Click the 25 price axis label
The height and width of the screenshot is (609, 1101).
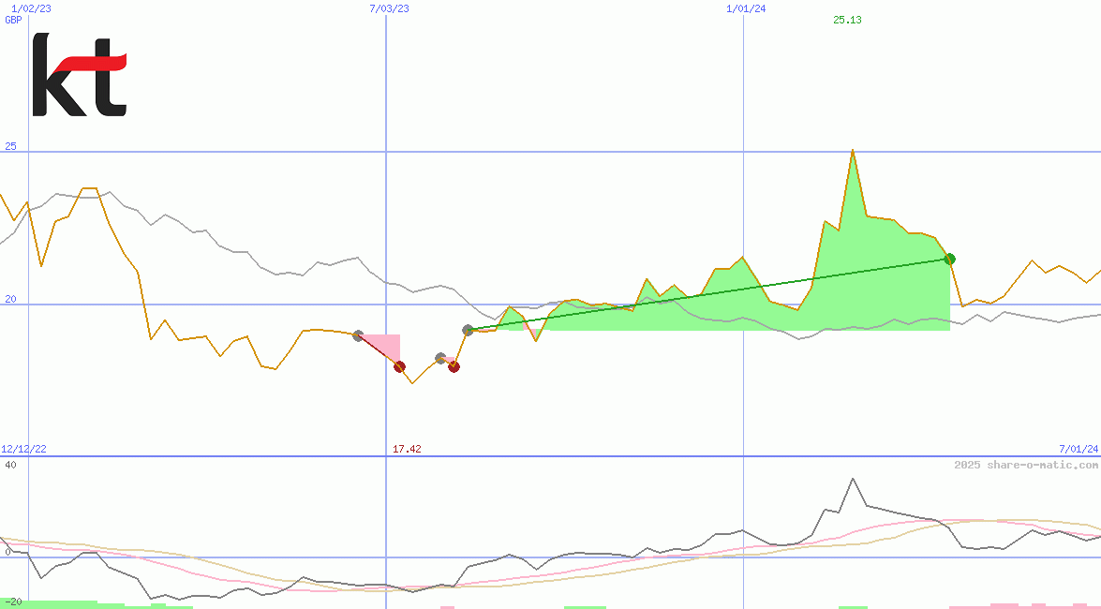(x=11, y=146)
